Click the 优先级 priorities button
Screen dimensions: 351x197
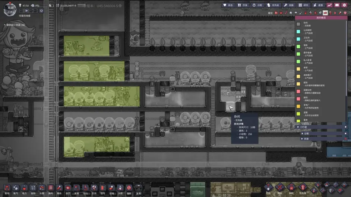[x=273, y=5]
